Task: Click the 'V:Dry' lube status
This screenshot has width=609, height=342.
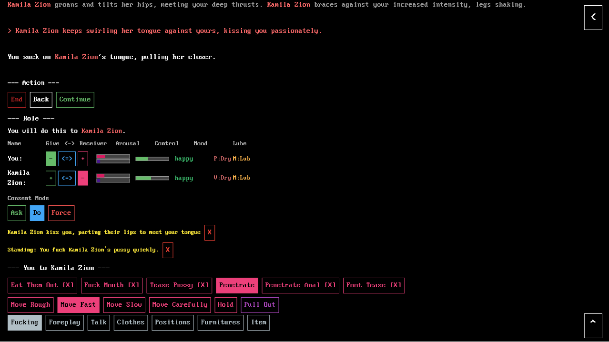Action: [223, 178]
